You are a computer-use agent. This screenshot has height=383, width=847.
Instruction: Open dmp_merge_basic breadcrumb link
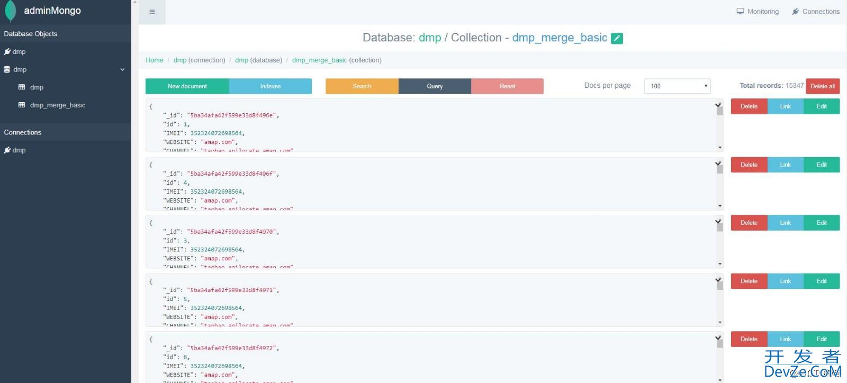pyautogui.click(x=320, y=60)
